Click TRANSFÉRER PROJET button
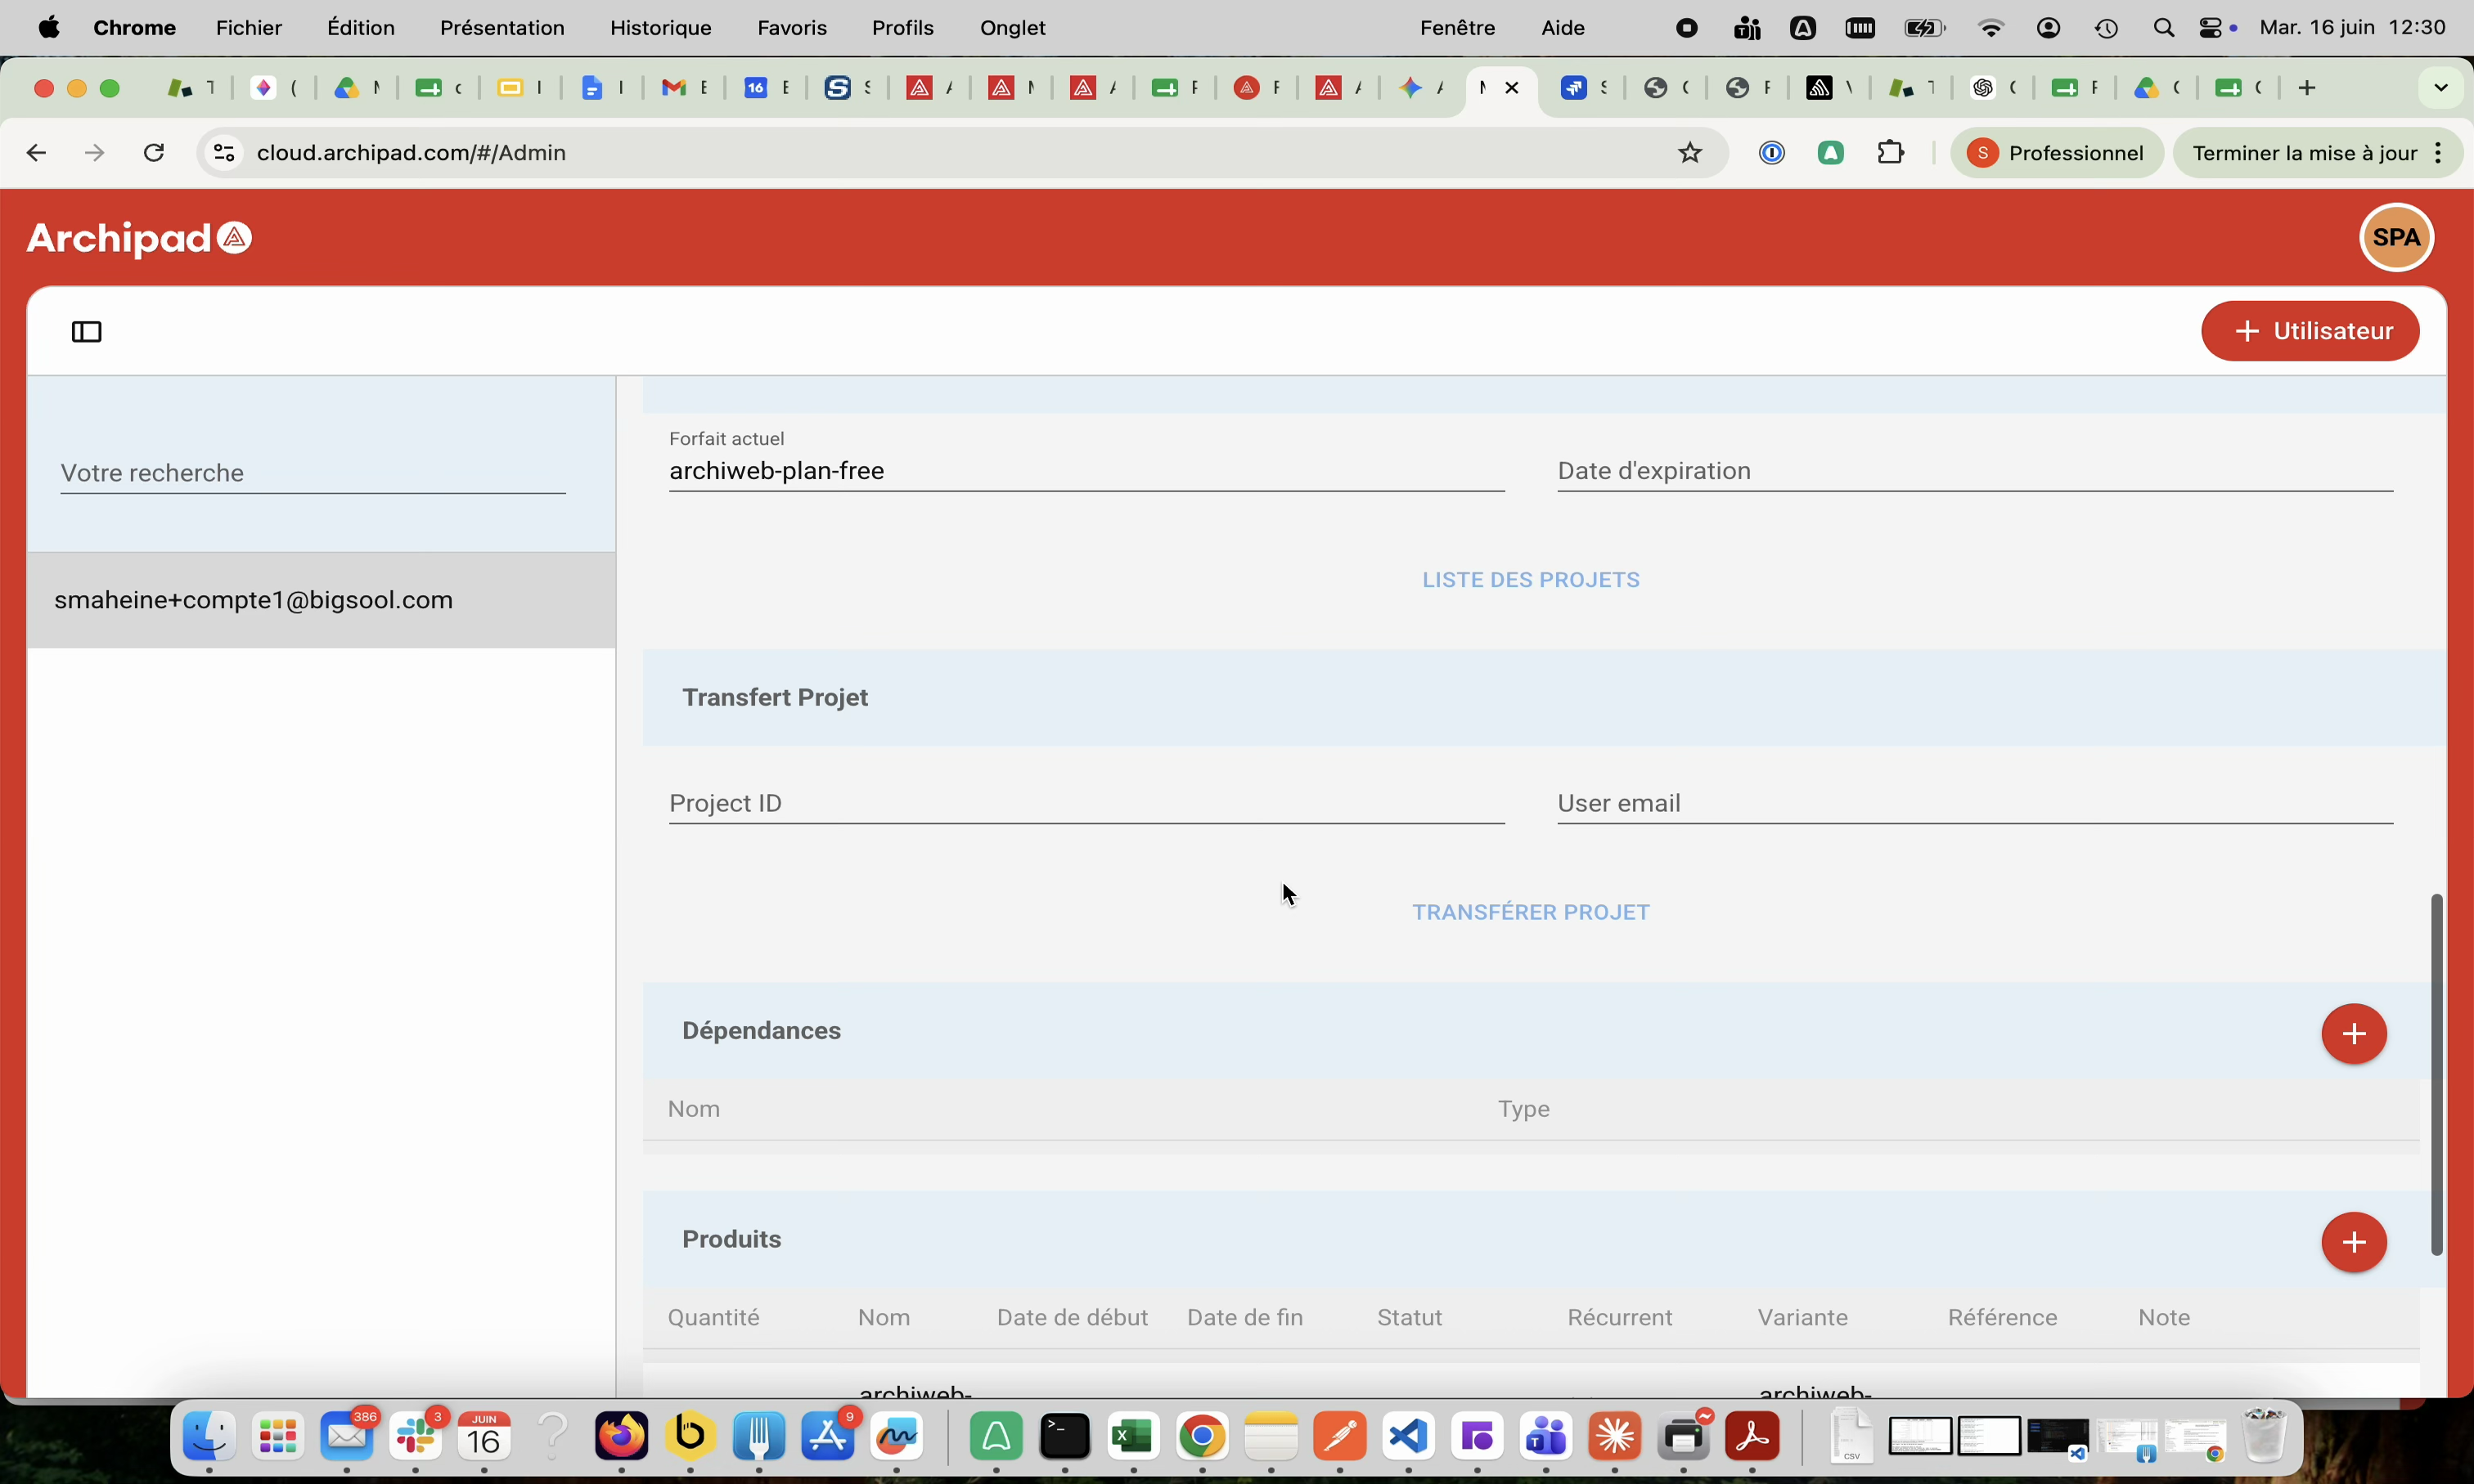2474x1484 pixels. coord(1531,912)
